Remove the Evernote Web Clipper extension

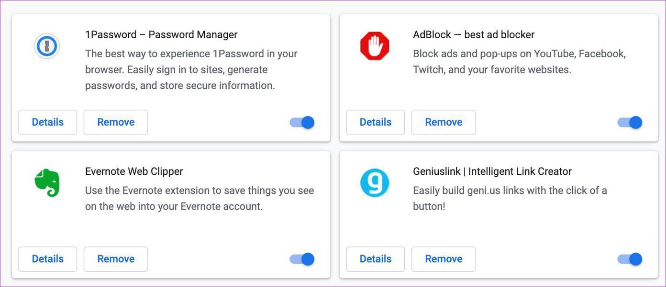[116, 259]
